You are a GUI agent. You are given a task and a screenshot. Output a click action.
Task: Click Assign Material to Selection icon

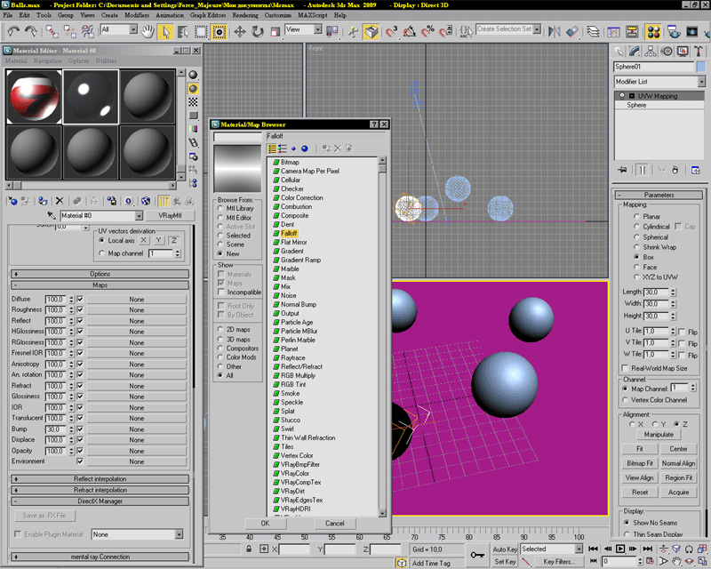coord(43,201)
